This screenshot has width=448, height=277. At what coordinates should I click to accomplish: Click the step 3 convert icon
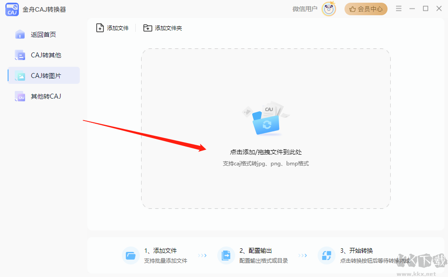tap(326, 255)
